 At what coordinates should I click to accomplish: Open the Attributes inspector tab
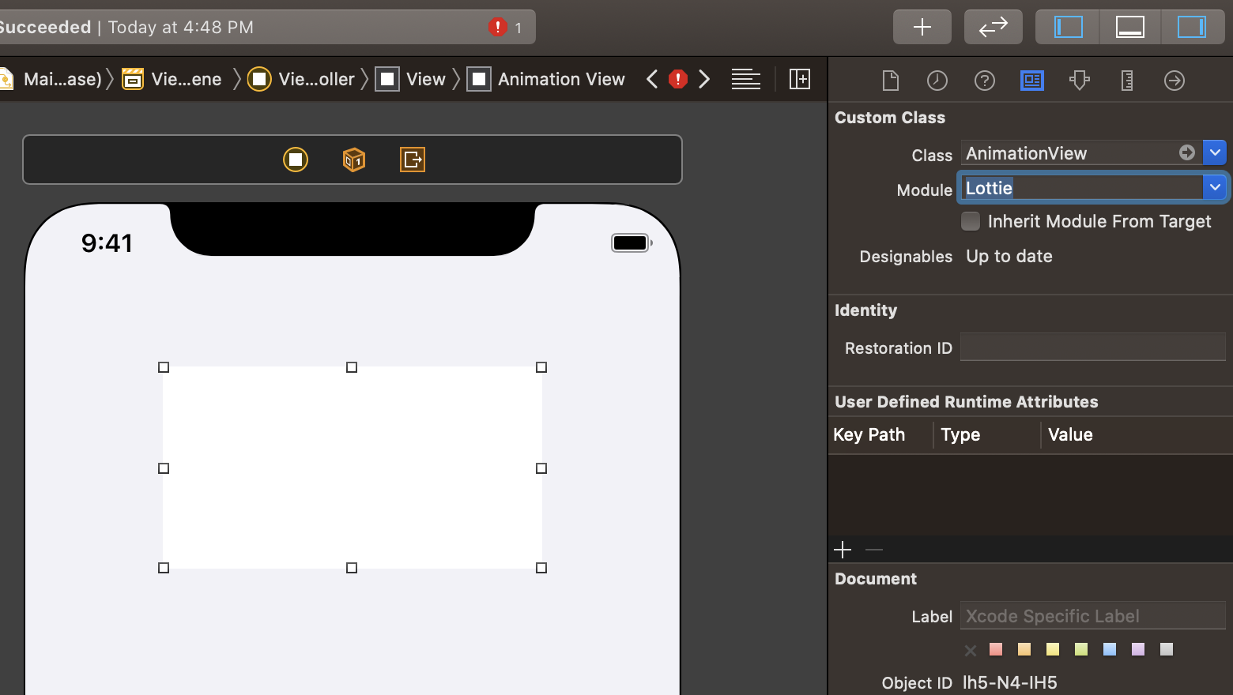click(x=1080, y=81)
